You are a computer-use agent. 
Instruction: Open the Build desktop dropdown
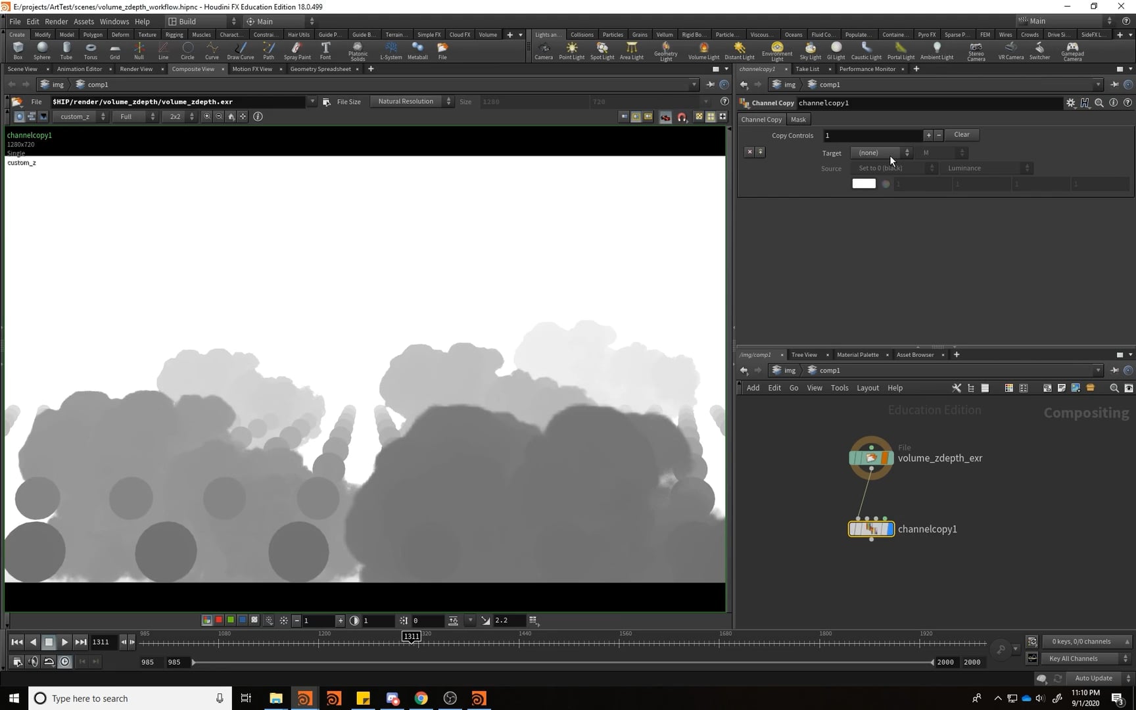pyautogui.click(x=201, y=21)
